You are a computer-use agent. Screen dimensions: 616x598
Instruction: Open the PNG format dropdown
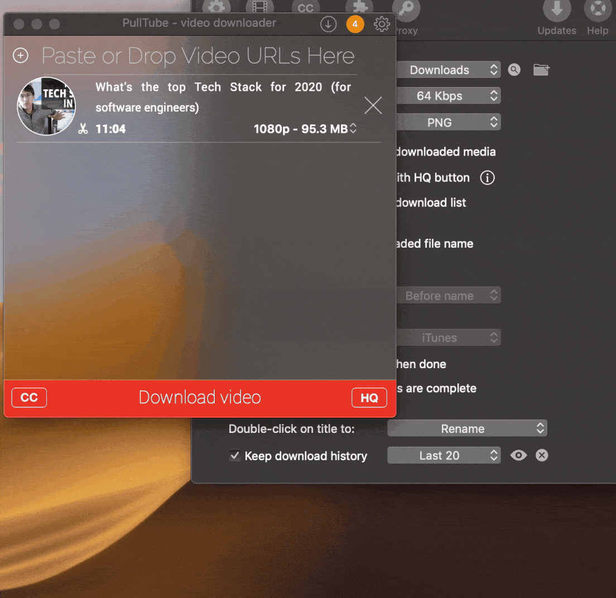pyautogui.click(x=448, y=123)
